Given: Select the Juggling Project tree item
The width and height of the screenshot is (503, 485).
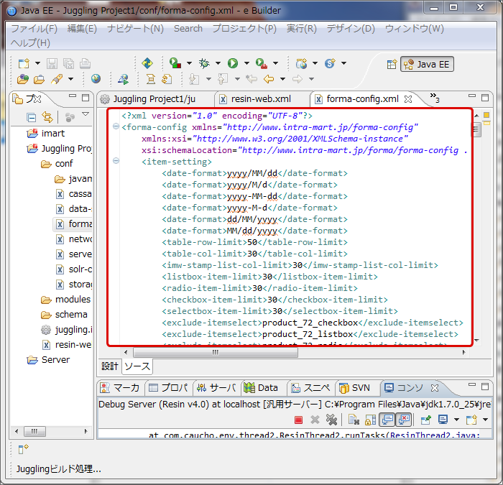Looking at the screenshot, I should click(60, 149).
